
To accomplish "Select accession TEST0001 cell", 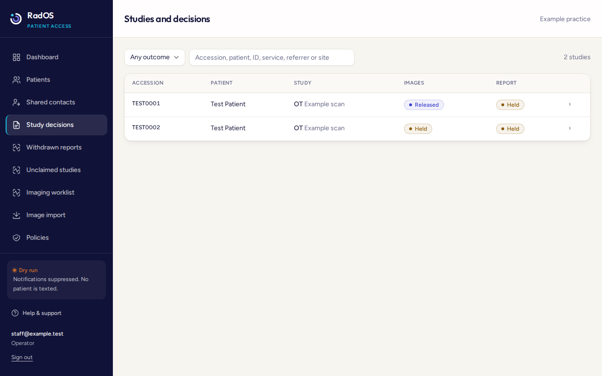I will pyautogui.click(x=146, y=103).
